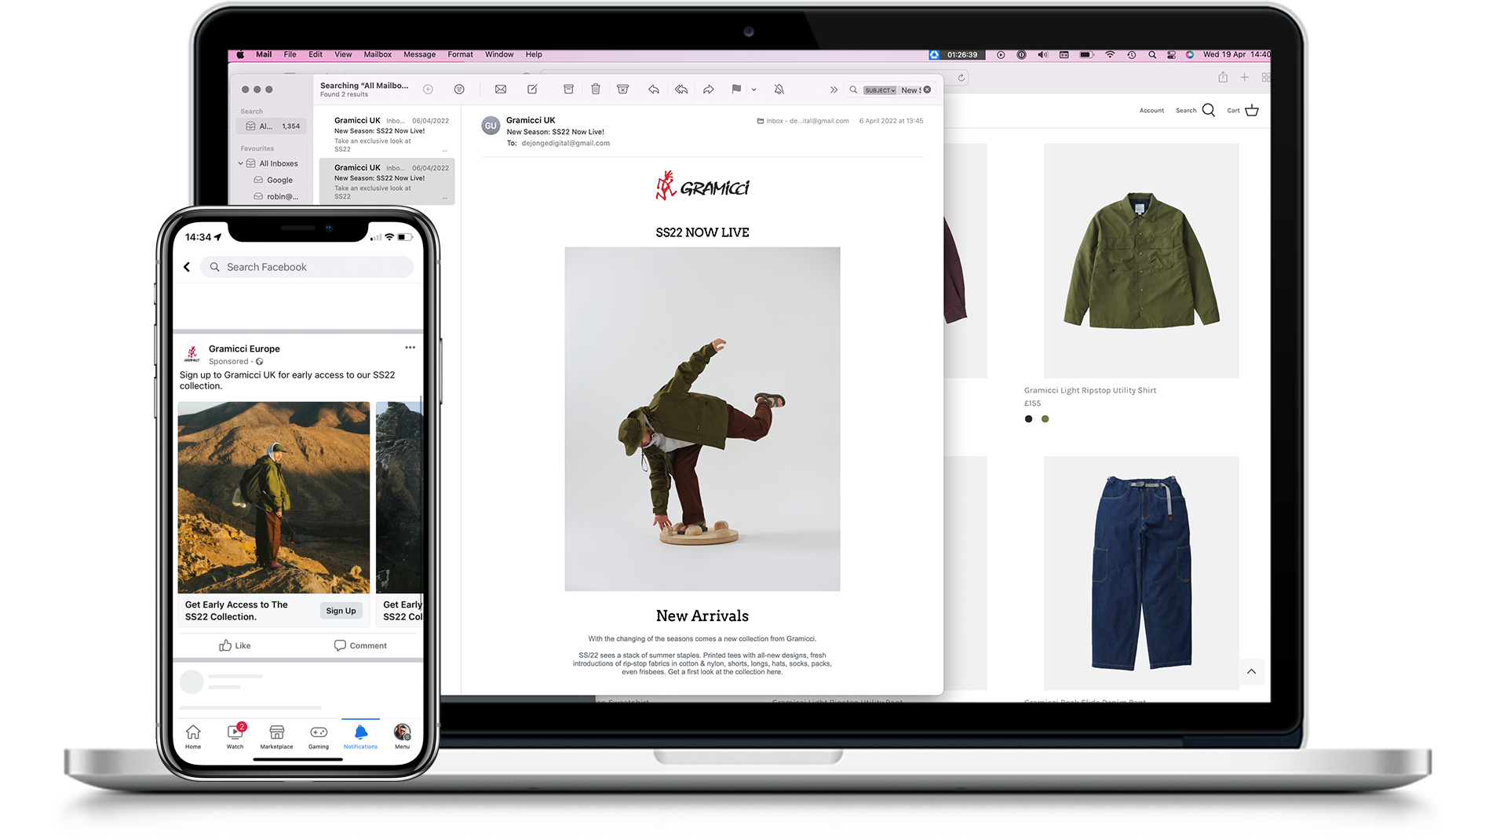Select the highlighted second Gramicci UK email
This screenshot has width=1507, height=840.
(387, 181)
